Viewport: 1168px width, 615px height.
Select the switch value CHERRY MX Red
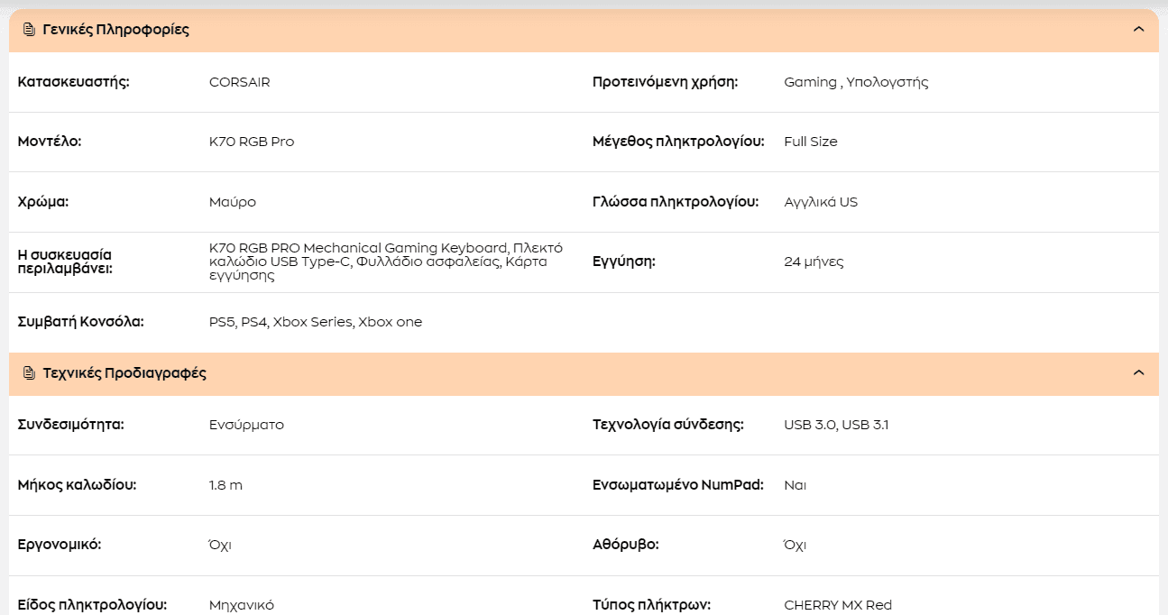tap(838, 605)
